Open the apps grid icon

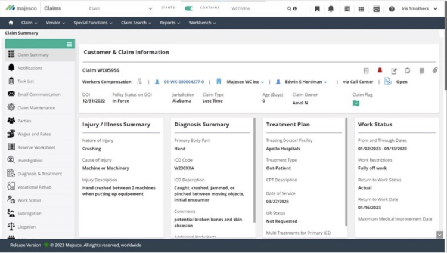click(x=361, y=9)
